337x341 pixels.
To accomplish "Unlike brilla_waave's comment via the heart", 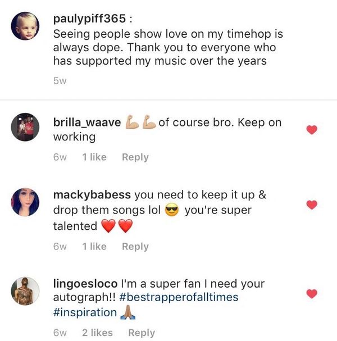I will coord(312,130).
